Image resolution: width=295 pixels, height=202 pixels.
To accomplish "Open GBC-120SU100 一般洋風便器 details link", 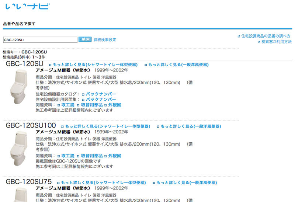I will pyautogui.click(x=191, y=126).
